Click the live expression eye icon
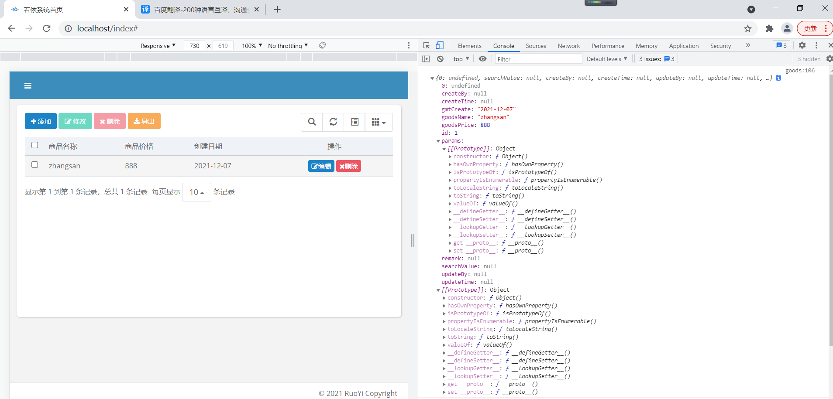Screen dimensions: 833x399 point(482,59)
